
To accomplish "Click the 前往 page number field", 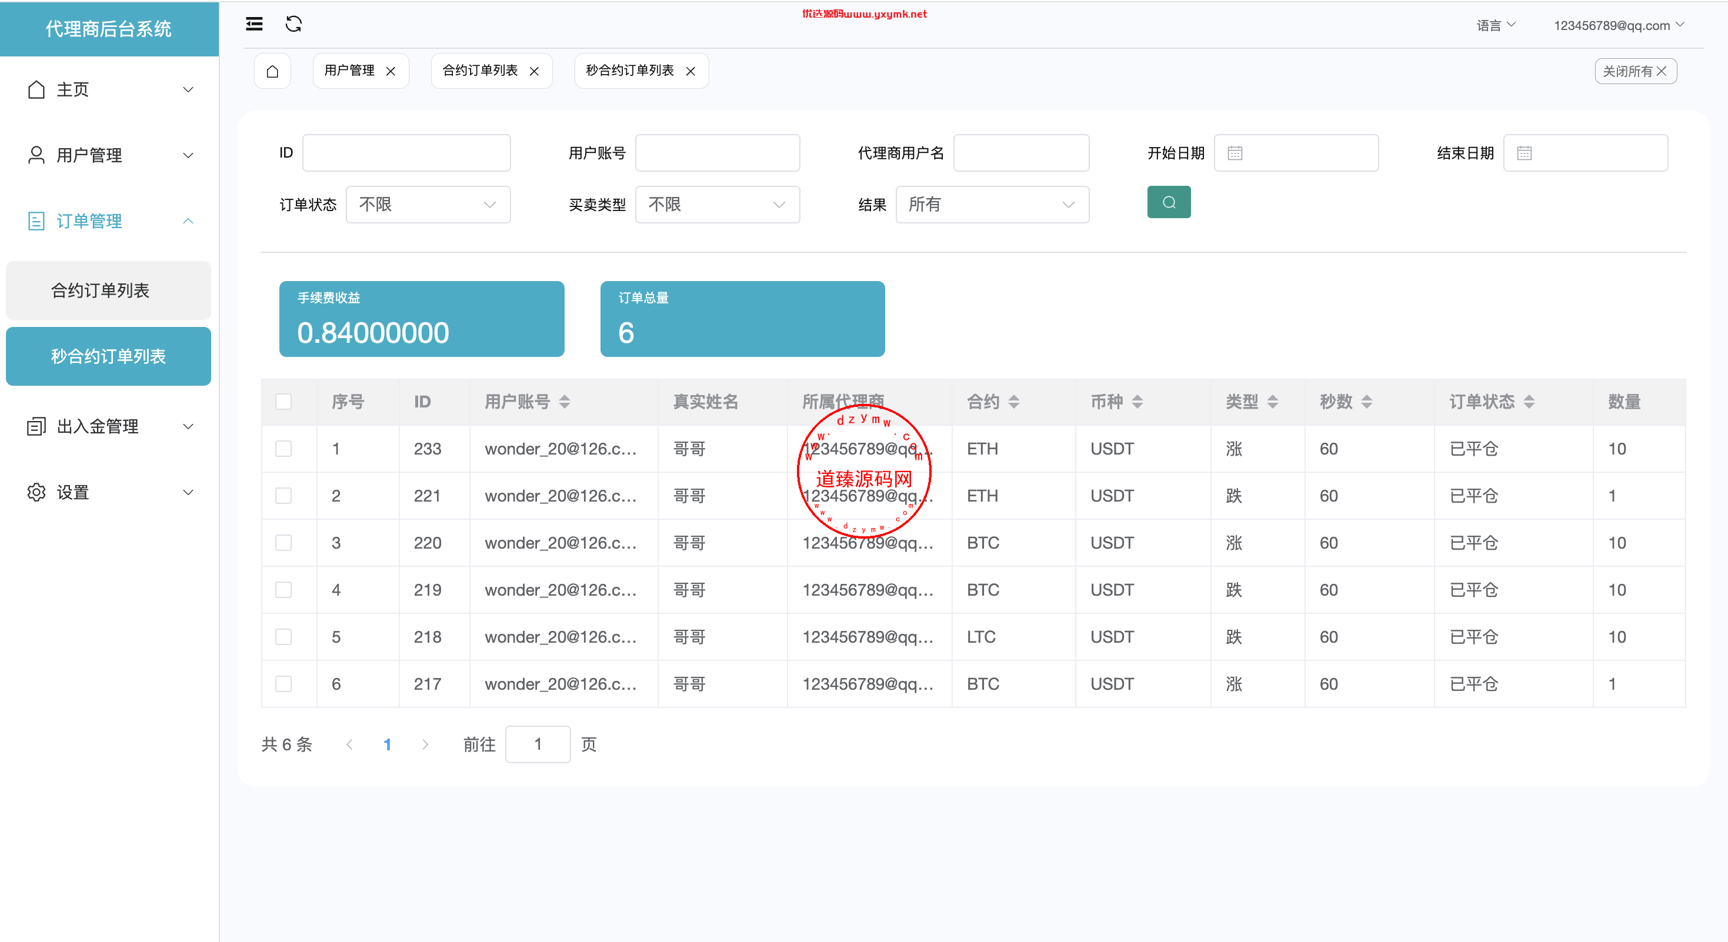I will [538, 744].
